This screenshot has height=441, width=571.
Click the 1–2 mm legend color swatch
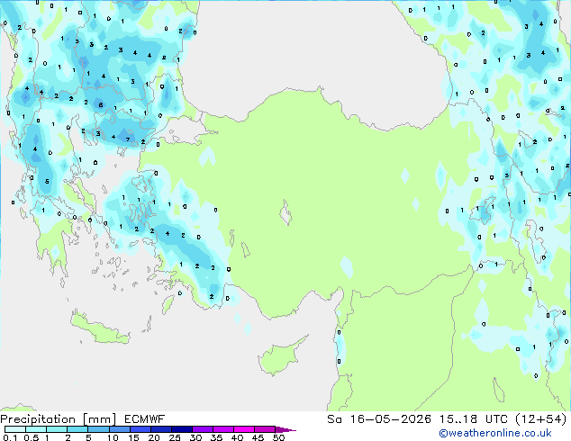click(57, 429)
